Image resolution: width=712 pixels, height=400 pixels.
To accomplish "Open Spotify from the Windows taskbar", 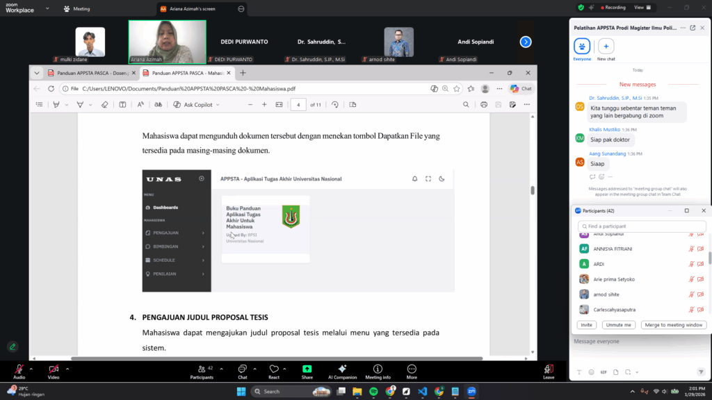I will 373,392.
